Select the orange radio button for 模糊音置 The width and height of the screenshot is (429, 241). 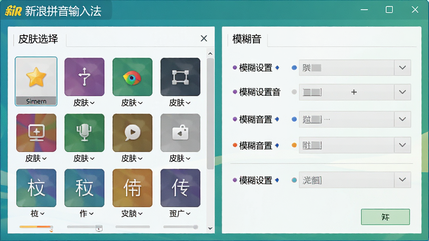(294, 145)
